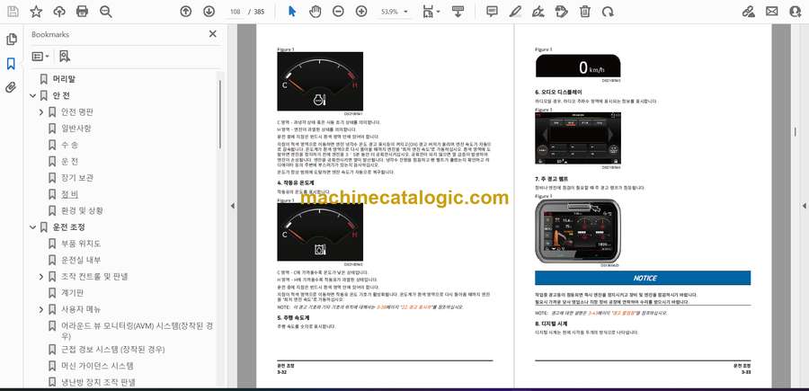The image size is (809, 391).
Task: Click the engine coolant gauge figure
Action: click(x=320, y=82)
